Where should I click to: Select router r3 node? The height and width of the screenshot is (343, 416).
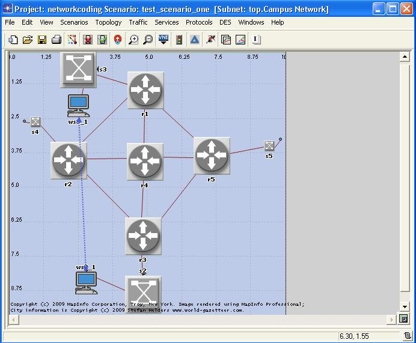point(143,236)
